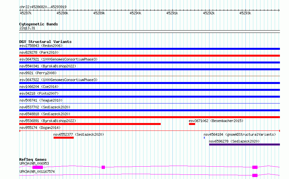Open the esv34218 (Pinto2007) variant
Screen dimensions: 289x179
(x=39, y=93)
